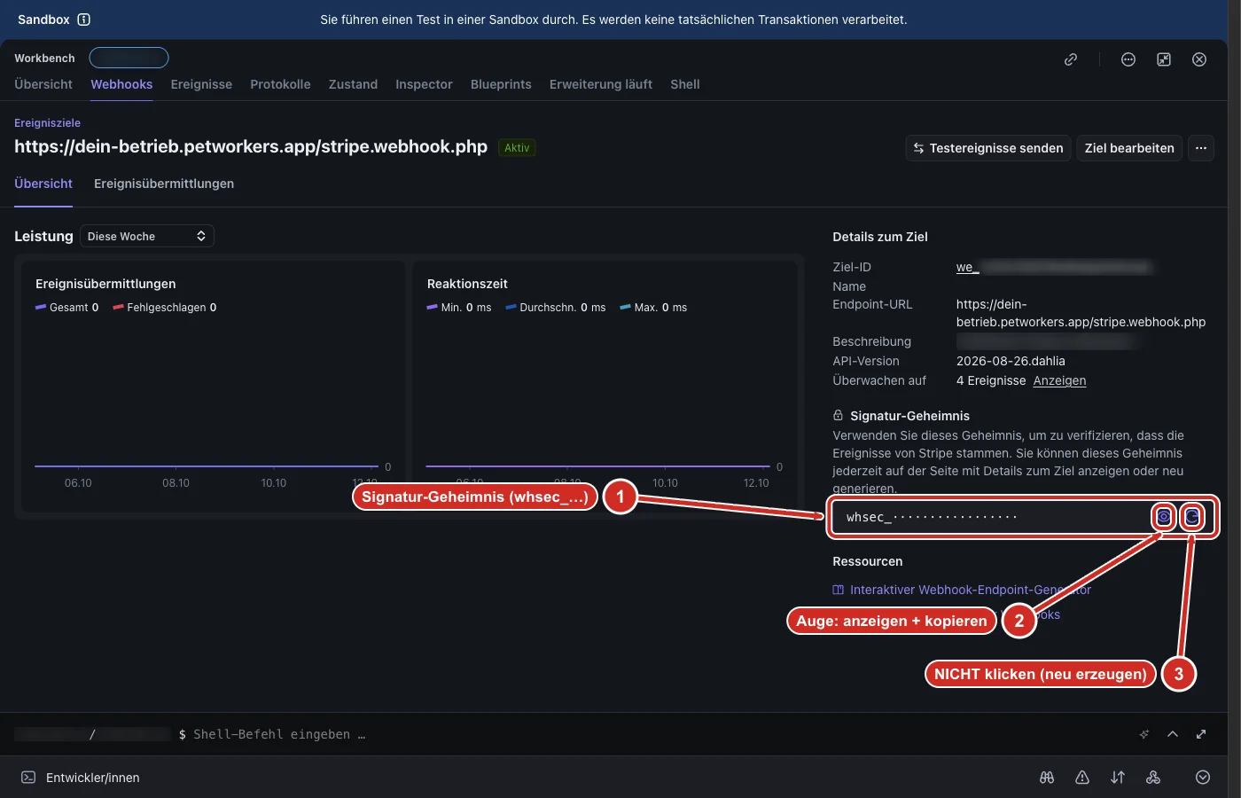Follow the Anzeigen link for 4 Ereignisse
This screenshot has width=1241, height=798.
[1059, 380]
